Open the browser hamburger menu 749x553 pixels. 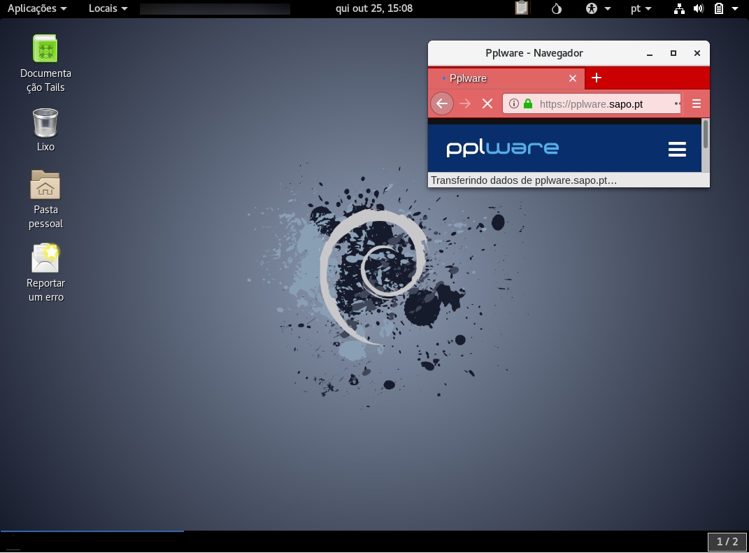[696, 103]
